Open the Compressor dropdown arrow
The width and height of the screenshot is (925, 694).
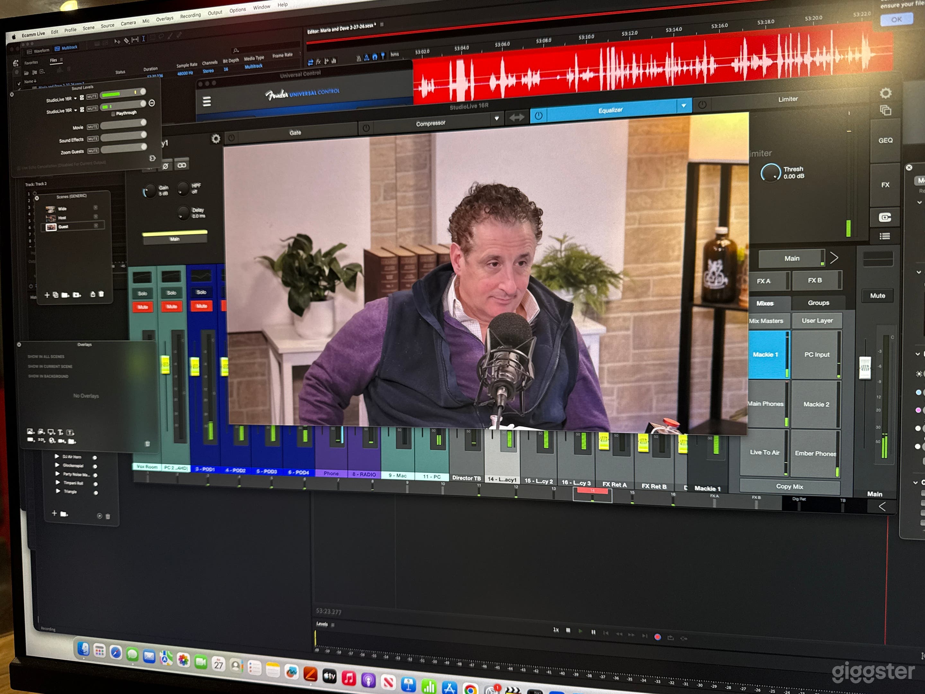[x=496, y=118]
